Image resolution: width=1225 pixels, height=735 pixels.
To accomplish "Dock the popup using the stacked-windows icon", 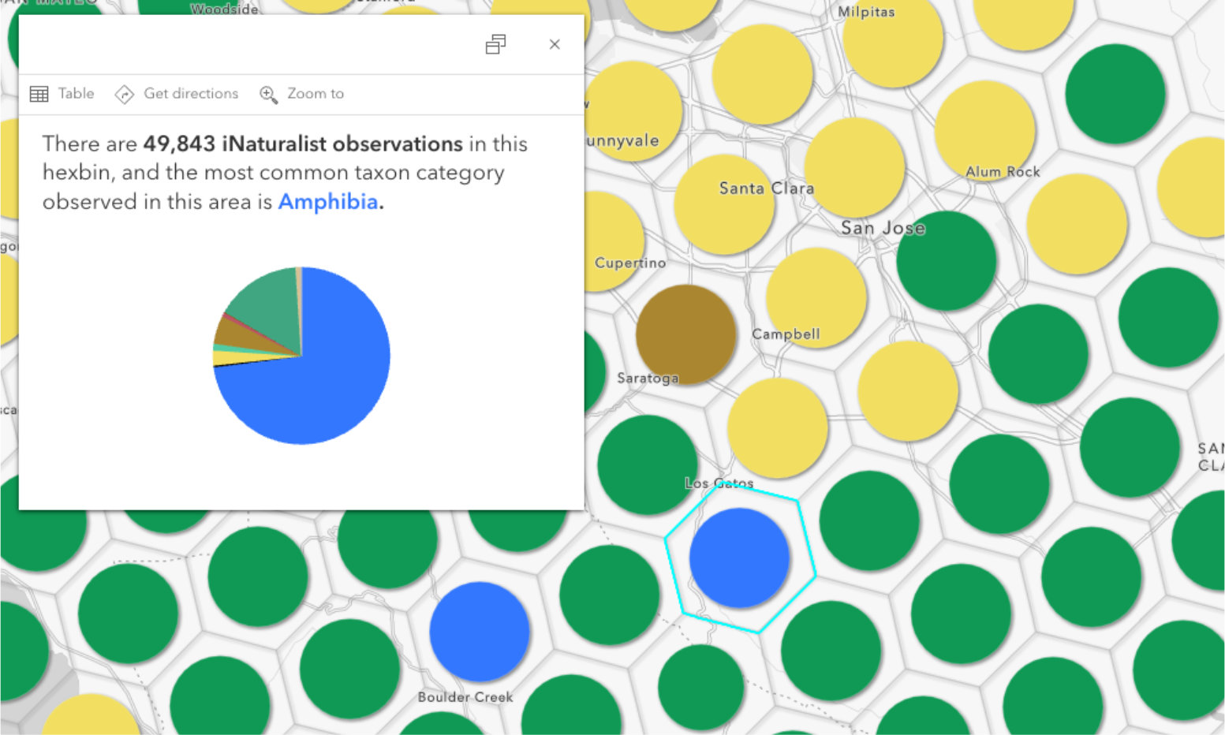I will 495,44.
